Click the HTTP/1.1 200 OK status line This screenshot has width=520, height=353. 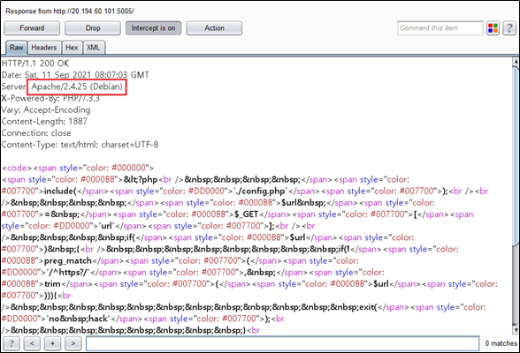tap(35, 64)
